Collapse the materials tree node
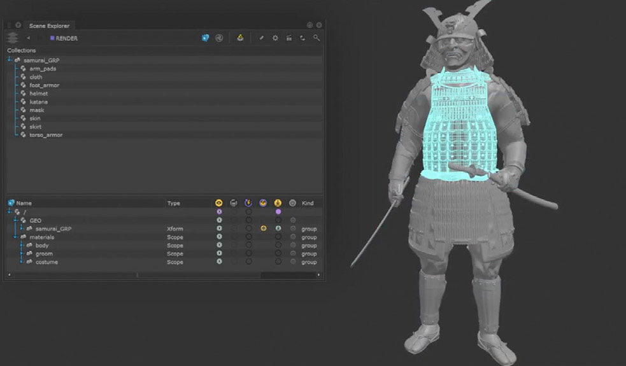This screenshot has height=366, width=626. [16, 237]
